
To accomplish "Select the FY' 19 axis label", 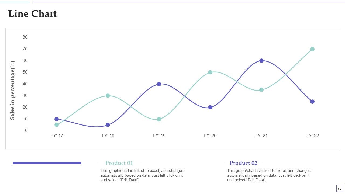I will (x=159, y=136).
